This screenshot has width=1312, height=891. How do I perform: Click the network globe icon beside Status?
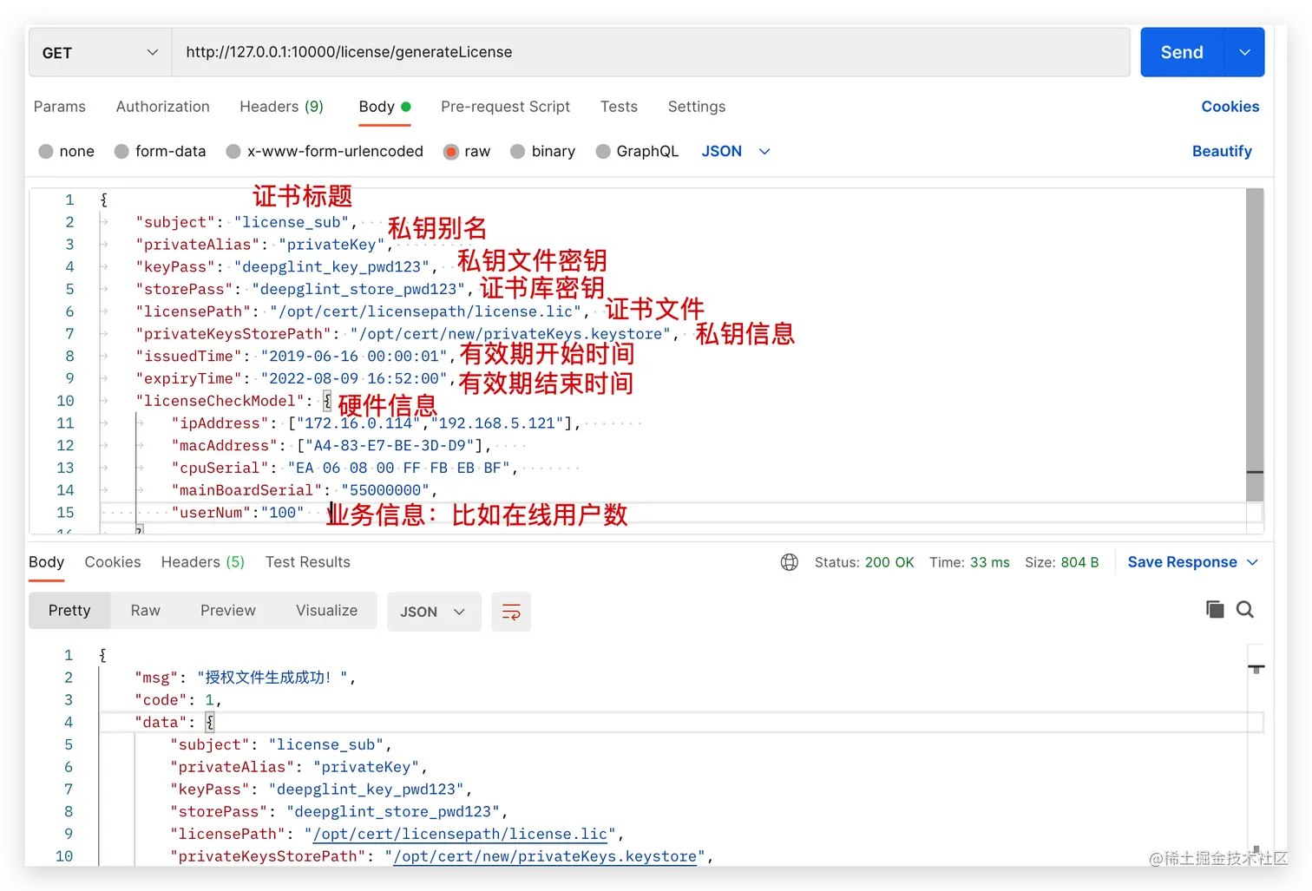click(789, 562)
